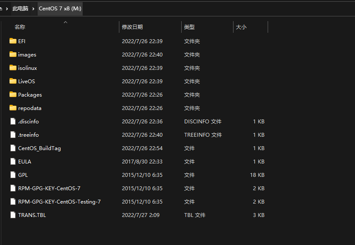
Task: Sort files by 名称 column header
Action: pyautogui.click(x=20, y=27)
